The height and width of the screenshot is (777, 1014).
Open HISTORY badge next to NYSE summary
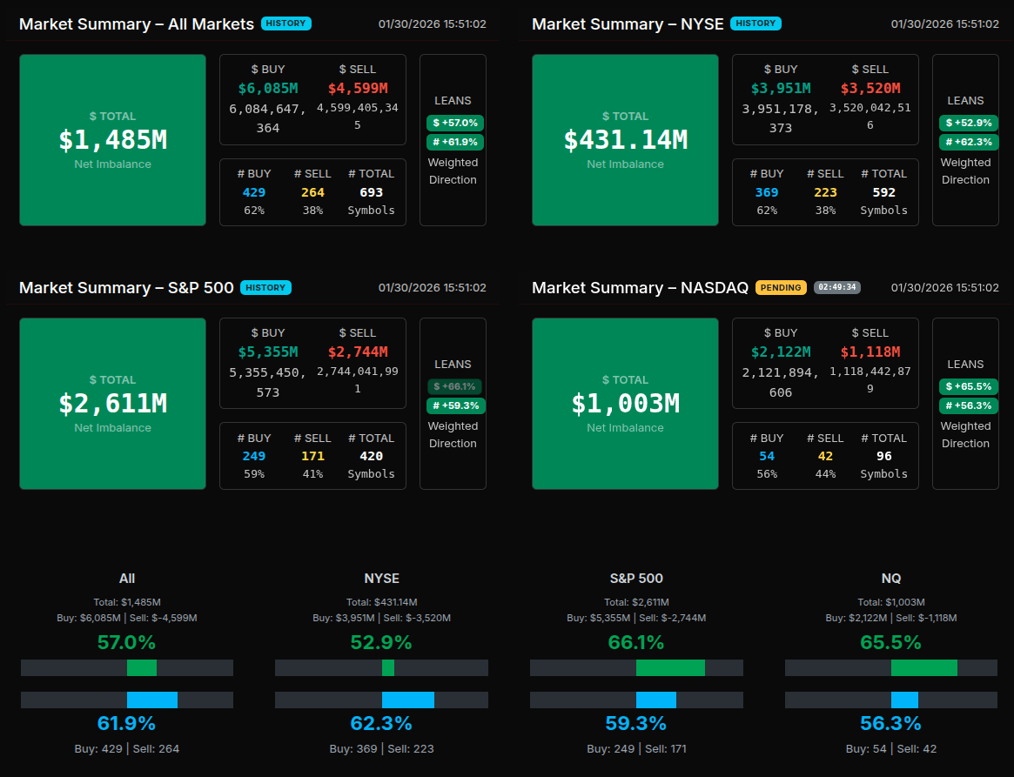click(755, 23)
